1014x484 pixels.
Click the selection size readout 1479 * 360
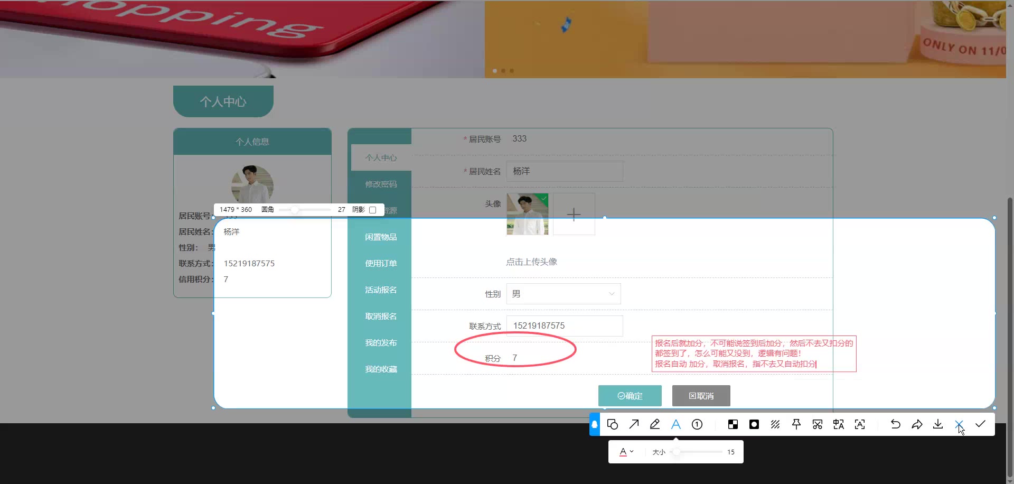tap(236, 210)
